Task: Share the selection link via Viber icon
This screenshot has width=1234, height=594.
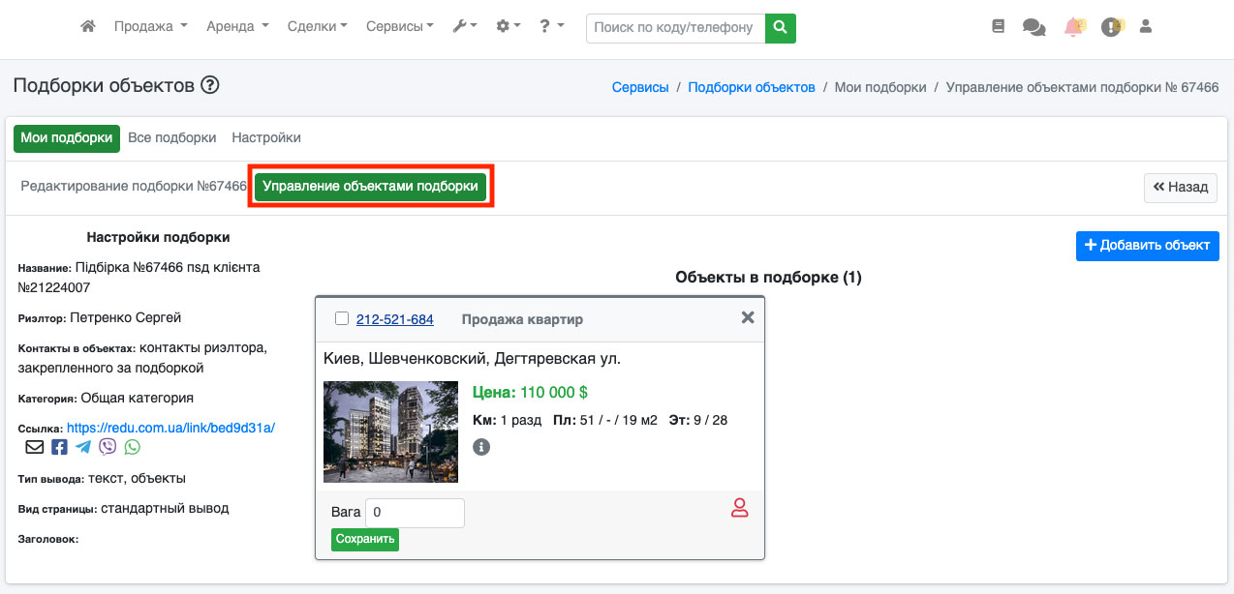Action: click(x=108, y=447)
